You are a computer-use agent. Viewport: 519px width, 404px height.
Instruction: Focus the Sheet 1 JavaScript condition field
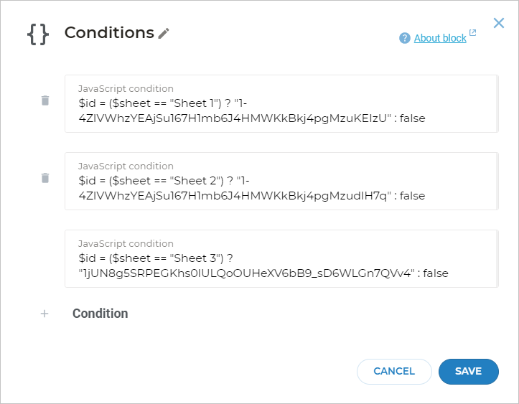(280, 111)
